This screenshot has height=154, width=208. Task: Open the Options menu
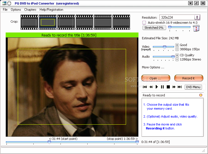coord(16,10)
